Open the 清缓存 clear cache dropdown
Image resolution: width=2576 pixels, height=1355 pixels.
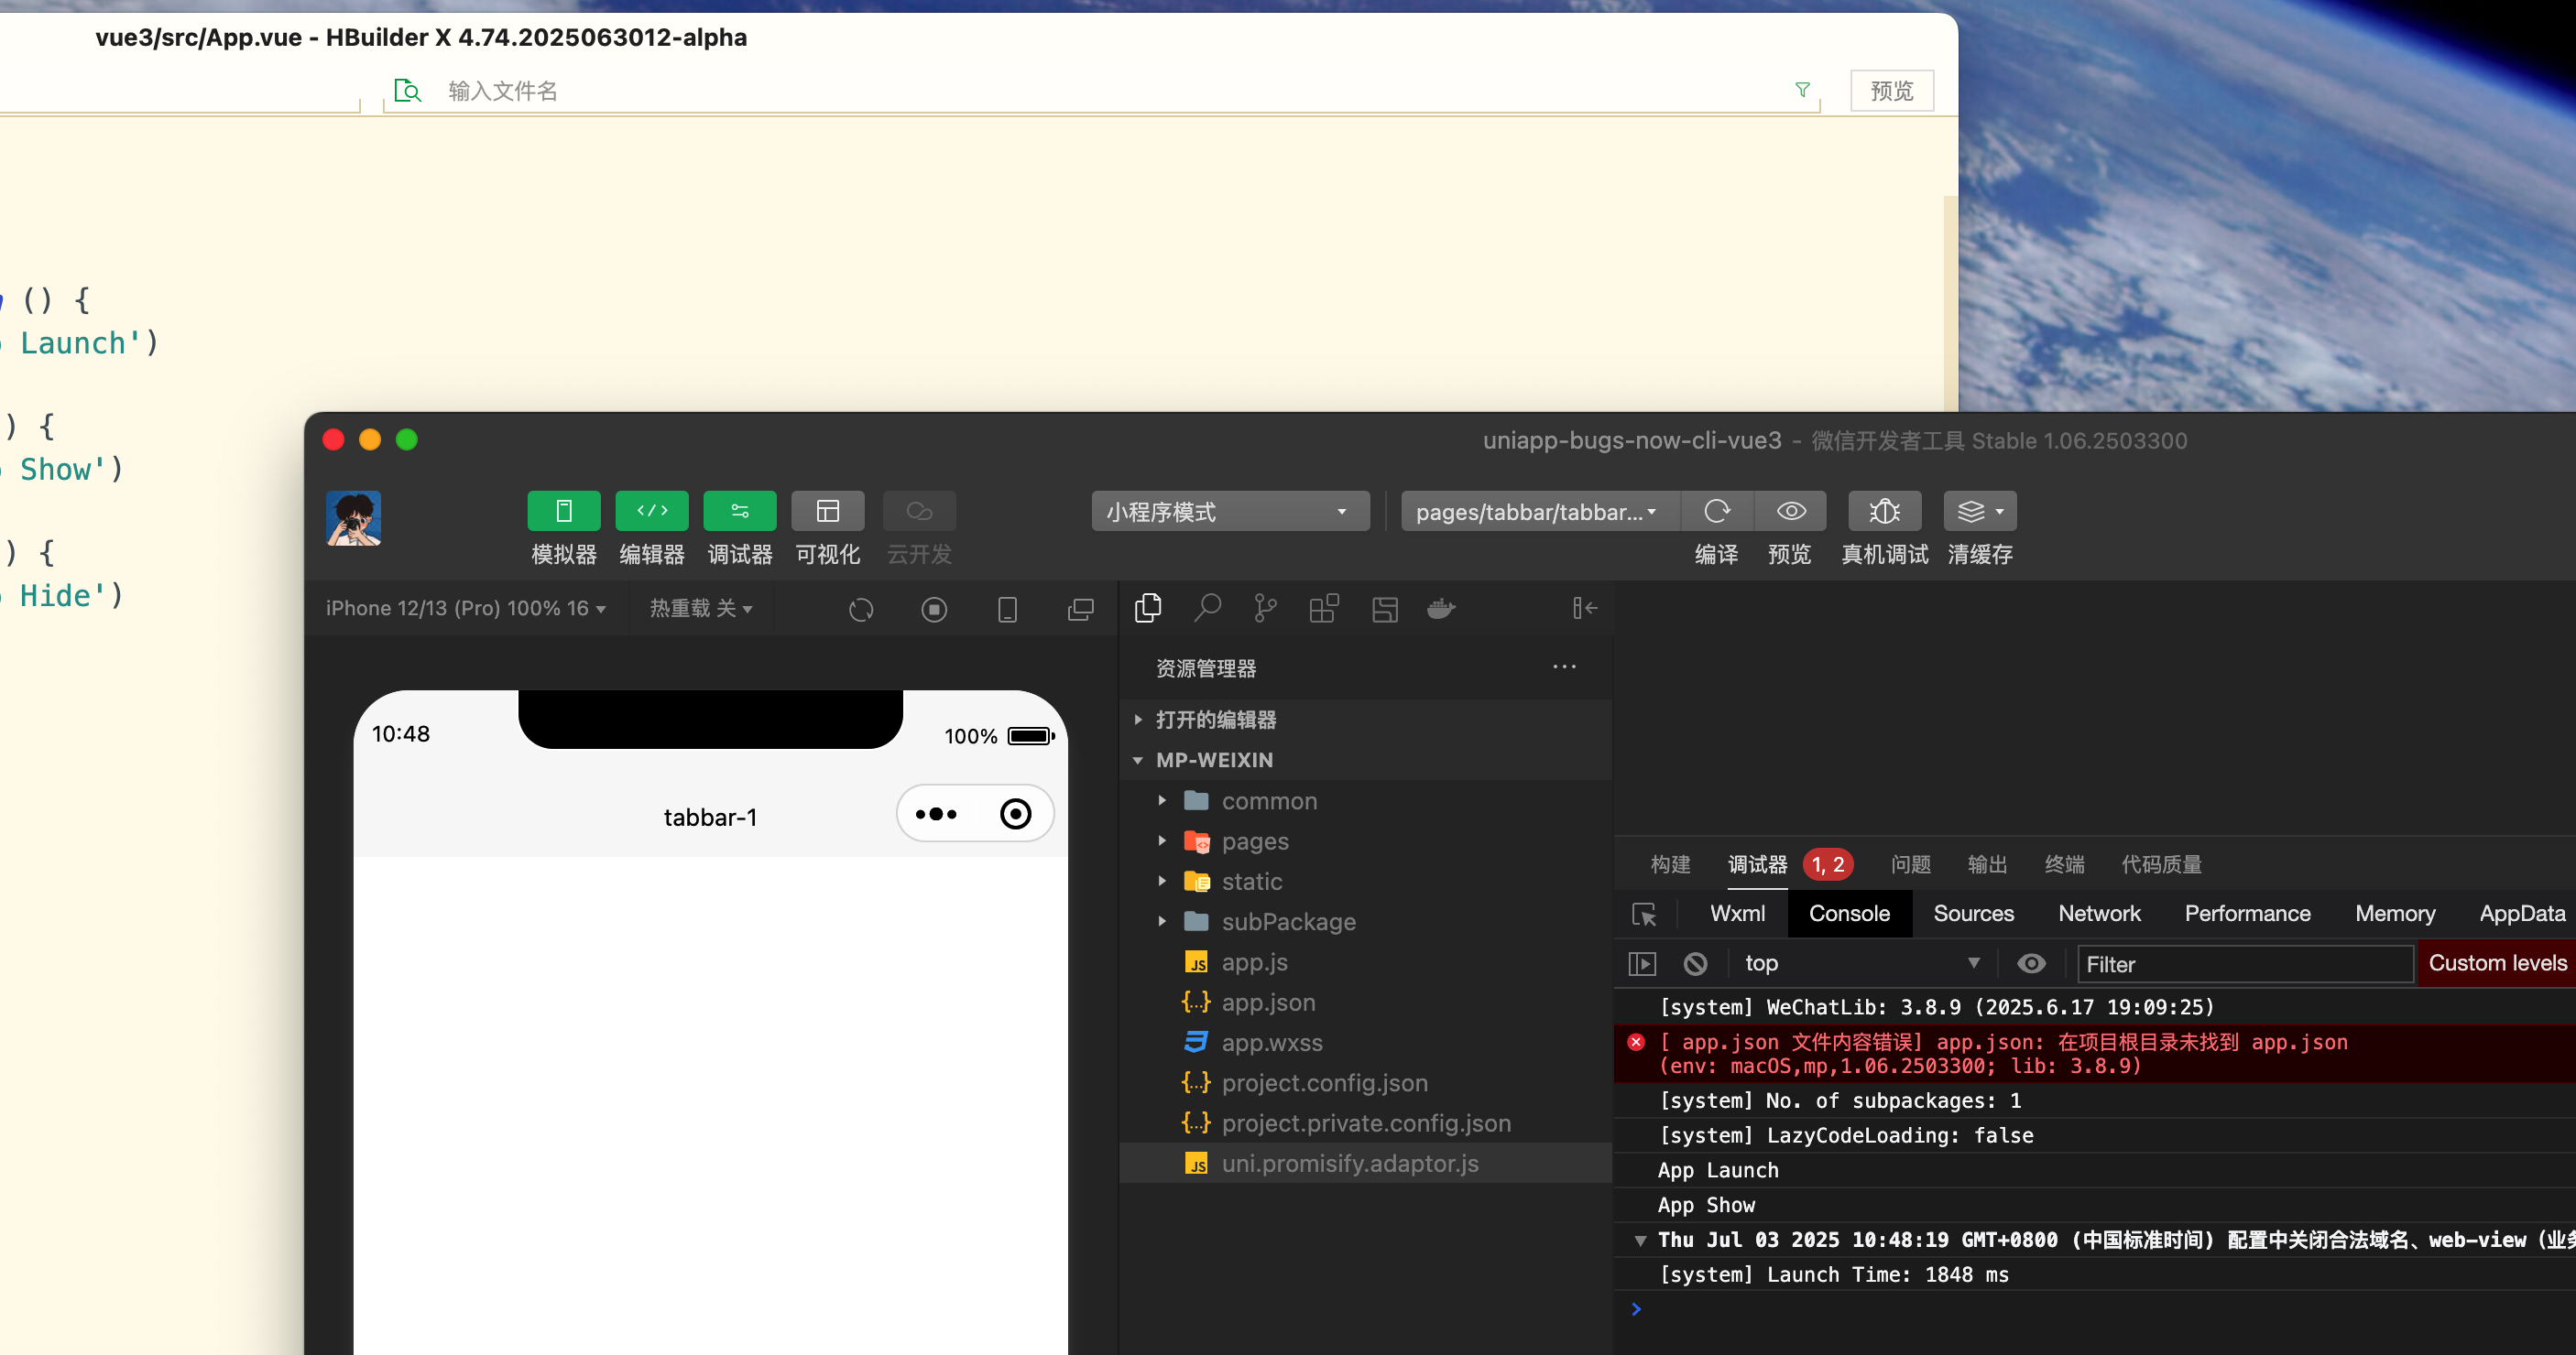click(x=1980, y=511)
